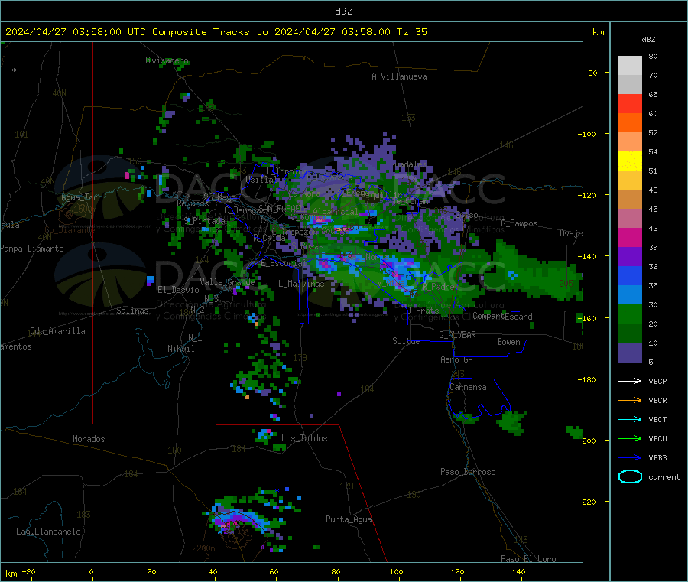This screenshot has width=688, height=582.
Task: Click the Pampa_Diamante map label
Action: [x=32, y=249]
